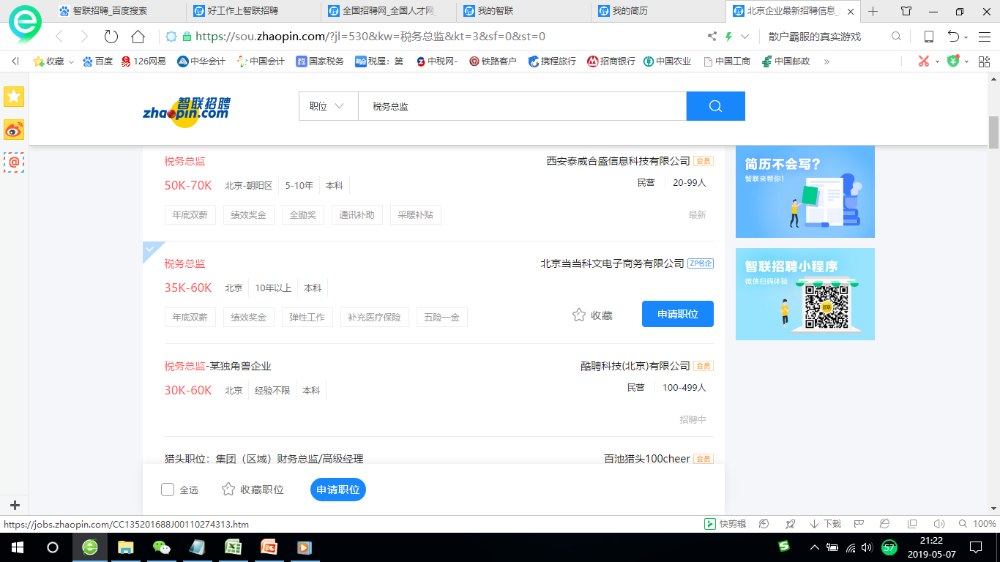
Task: Expand the 收藏 bookmarks dropdown arrow
Action: click(71, 61)
